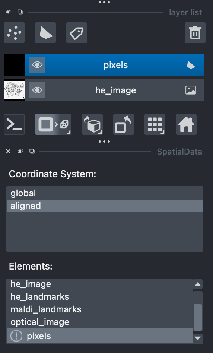This screenshot has width=213, height=353.
Task: Select he_landmarks in Elements list
Action: pyautogui.click(x=99, y=297)
